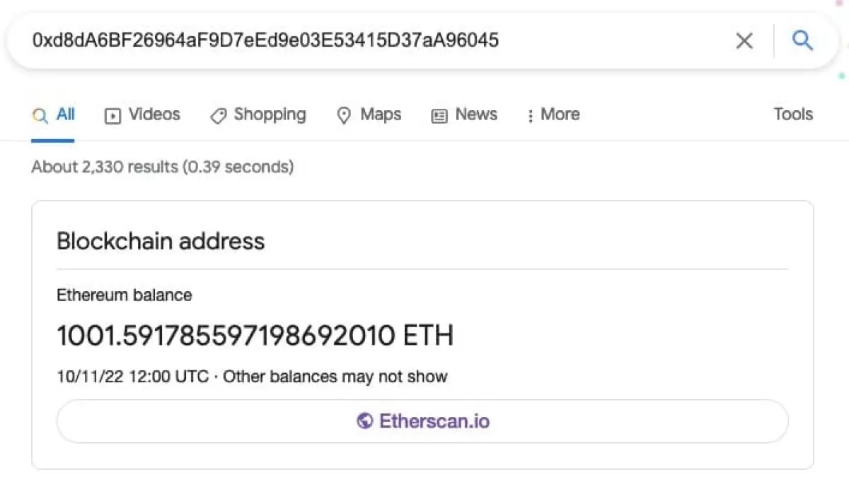The height and width of the screenshot is (477, 849).
Task: Click the Shopping tag icon
Action: coord(219,116)
